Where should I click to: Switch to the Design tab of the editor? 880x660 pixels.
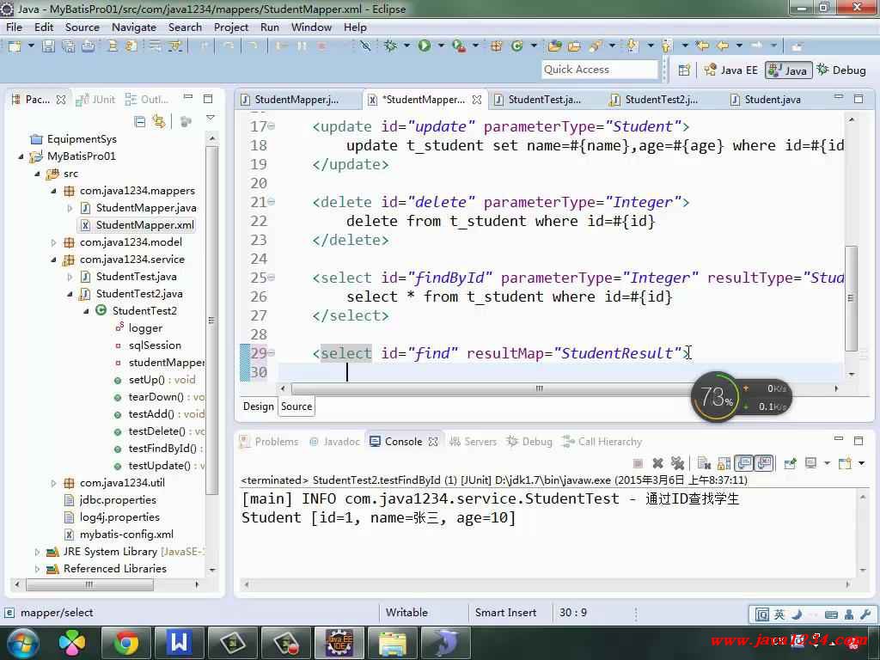258,406
